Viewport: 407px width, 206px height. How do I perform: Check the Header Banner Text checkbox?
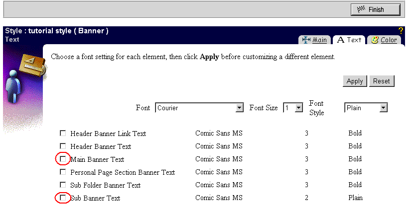coord(63,146)
